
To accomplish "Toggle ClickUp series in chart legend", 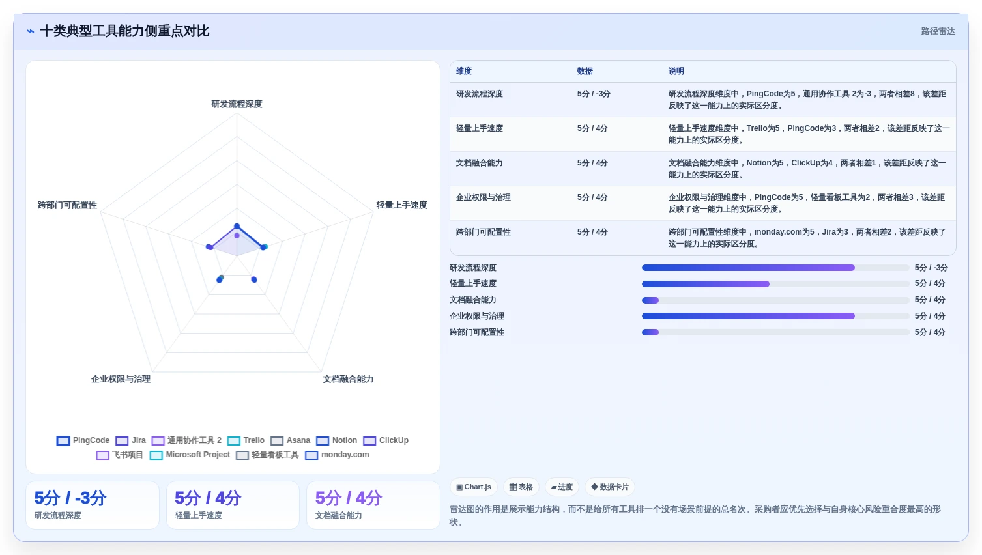I will tap(386, 440).
